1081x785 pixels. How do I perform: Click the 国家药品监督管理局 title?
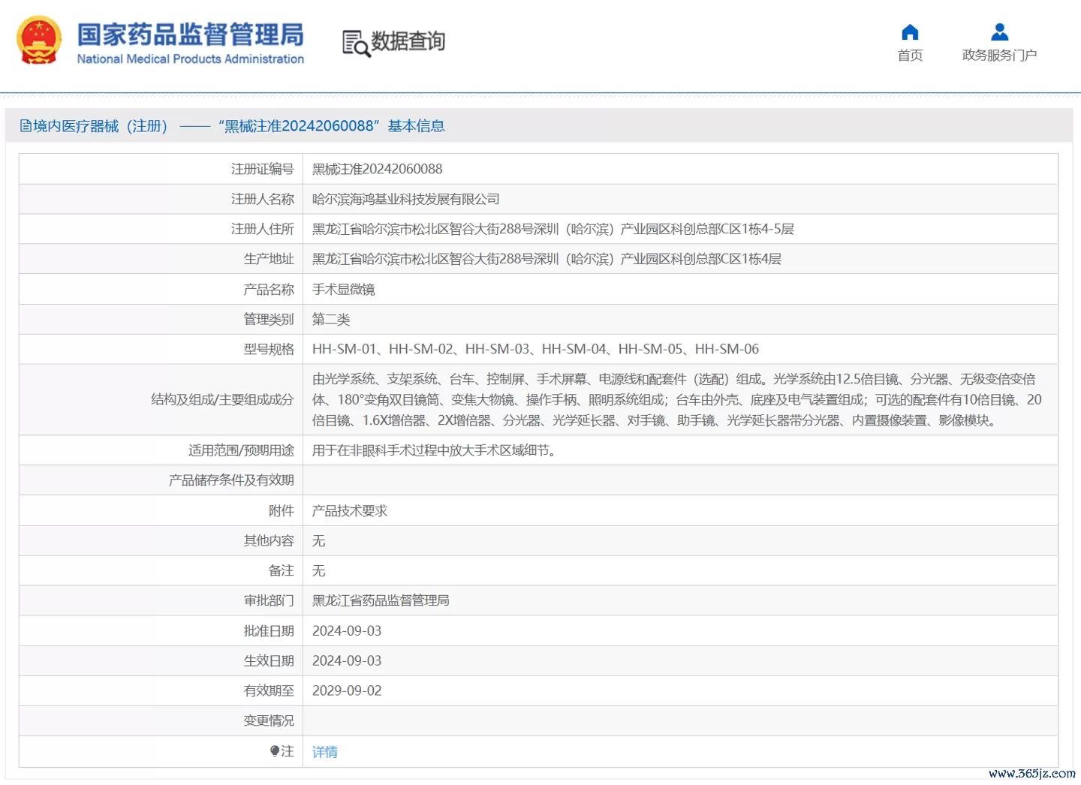coord(191,34)
